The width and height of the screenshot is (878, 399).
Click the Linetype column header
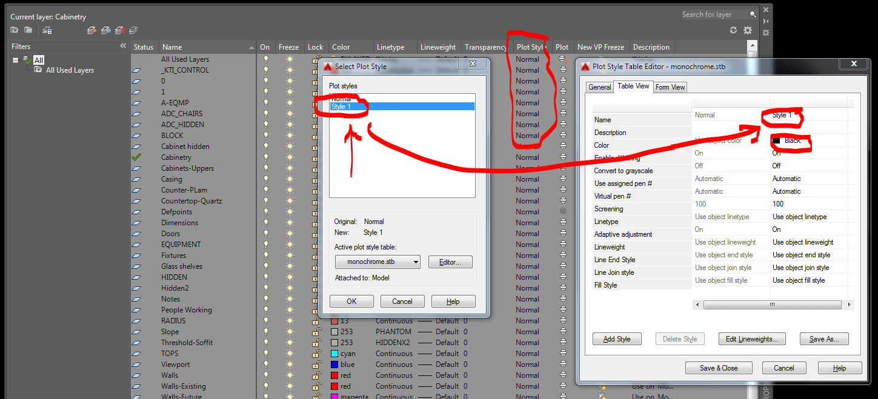click(x=394, y=47)
